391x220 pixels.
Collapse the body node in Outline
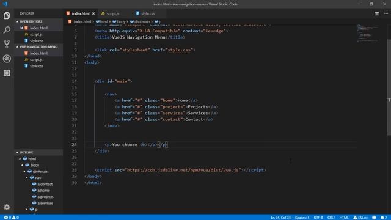point(22,165)
